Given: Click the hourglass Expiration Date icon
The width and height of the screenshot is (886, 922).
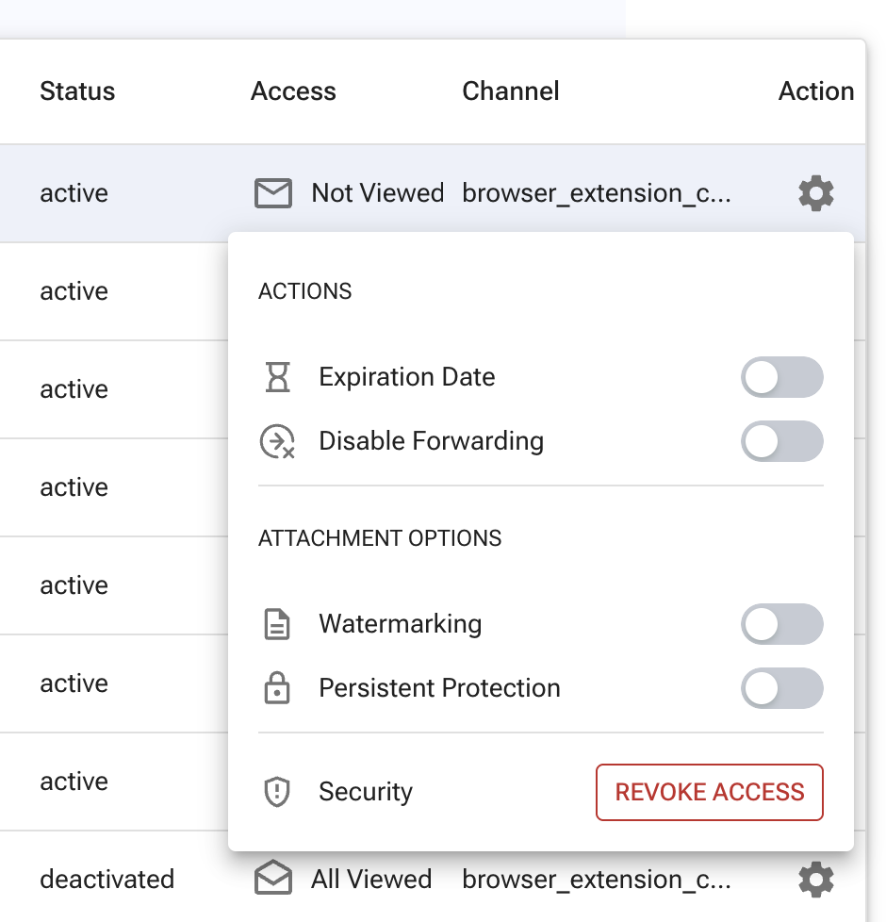Looking at the screenshot, I should [x=277, y=377].
